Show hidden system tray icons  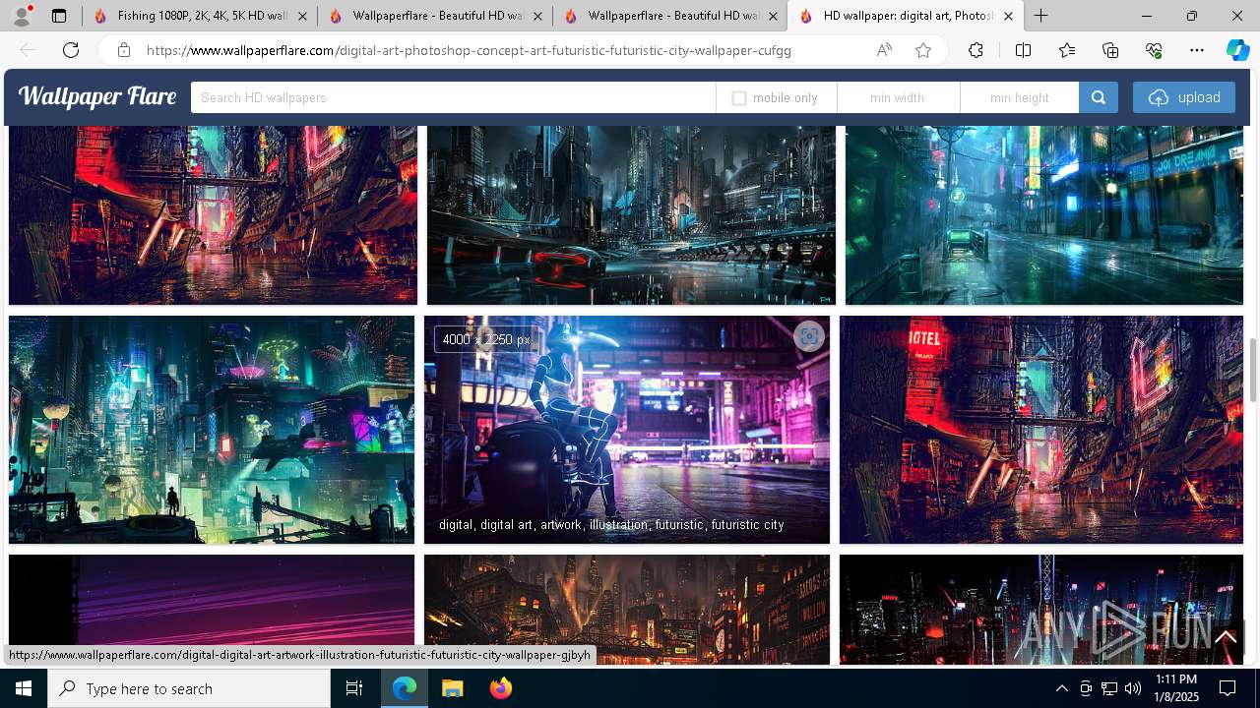point(1061,688)
